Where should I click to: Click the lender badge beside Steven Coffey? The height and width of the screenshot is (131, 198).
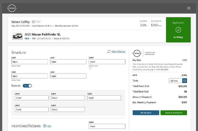[36, 22]
